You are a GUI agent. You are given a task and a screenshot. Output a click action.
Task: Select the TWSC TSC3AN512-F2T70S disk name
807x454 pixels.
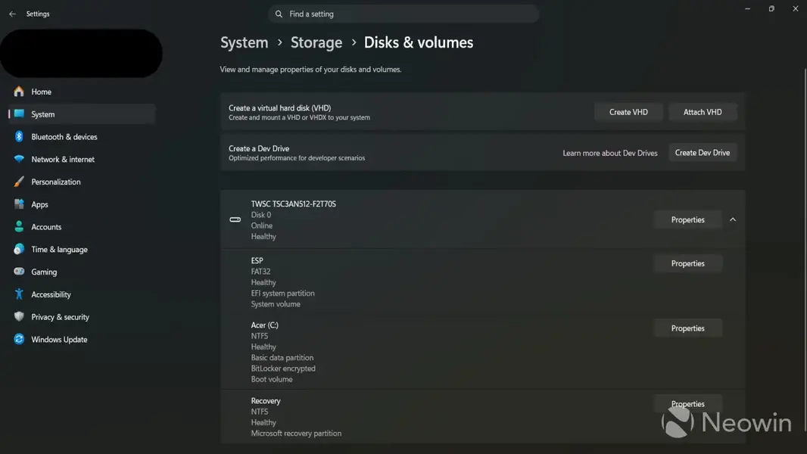point(294,204)
